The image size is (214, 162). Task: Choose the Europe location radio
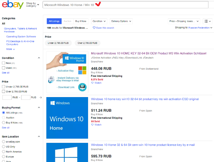4,156
